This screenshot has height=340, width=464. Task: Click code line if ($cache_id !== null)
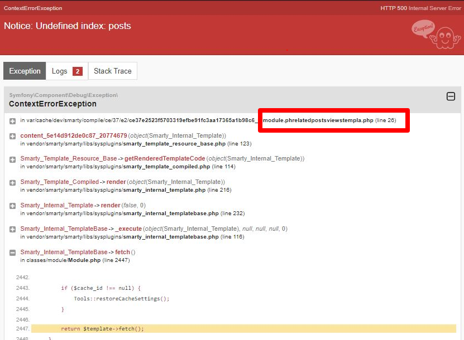pyautogui.click(x=101, y=288)
